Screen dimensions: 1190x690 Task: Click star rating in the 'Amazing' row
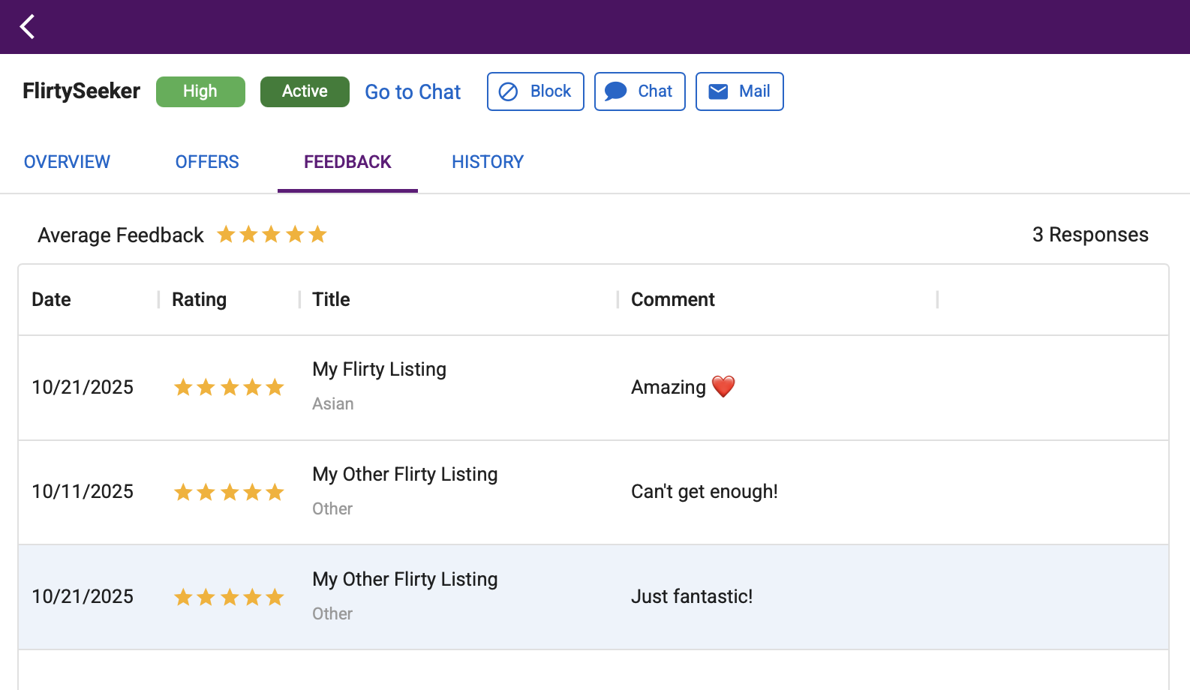coord(229,387)
